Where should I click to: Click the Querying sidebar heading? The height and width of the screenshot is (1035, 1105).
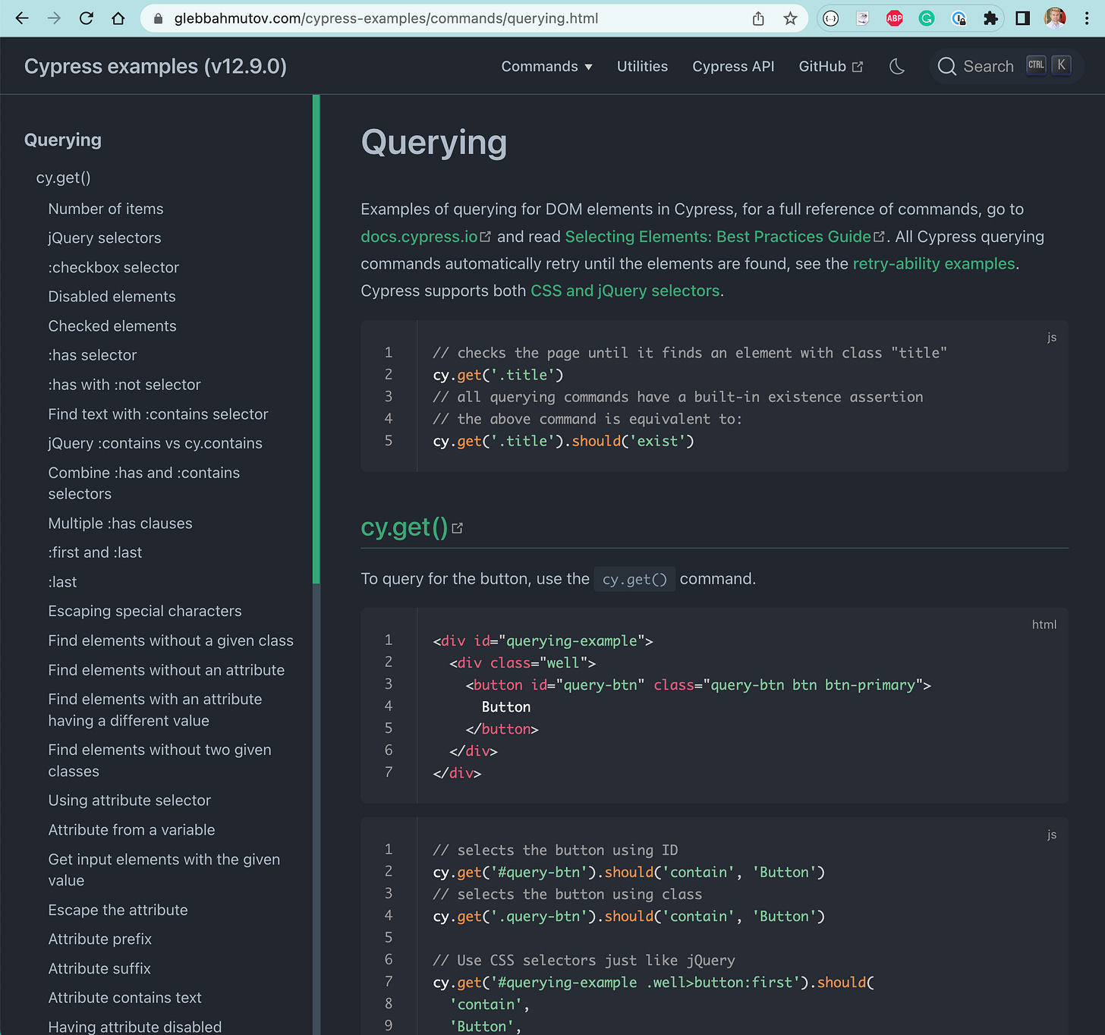63,140
